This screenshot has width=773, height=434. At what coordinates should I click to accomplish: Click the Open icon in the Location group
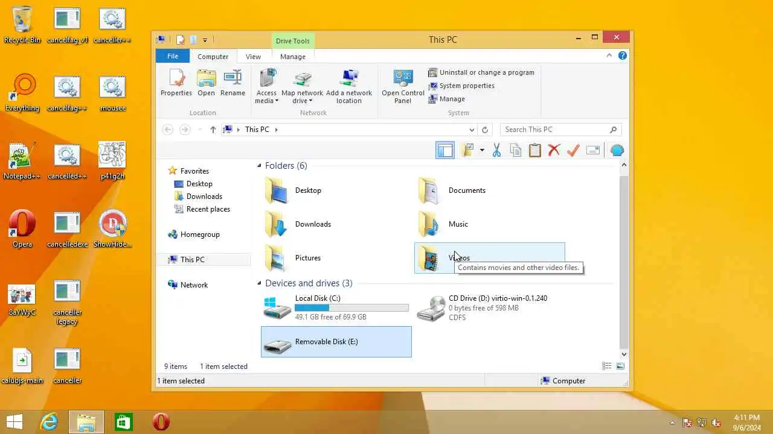pos(206,83)
